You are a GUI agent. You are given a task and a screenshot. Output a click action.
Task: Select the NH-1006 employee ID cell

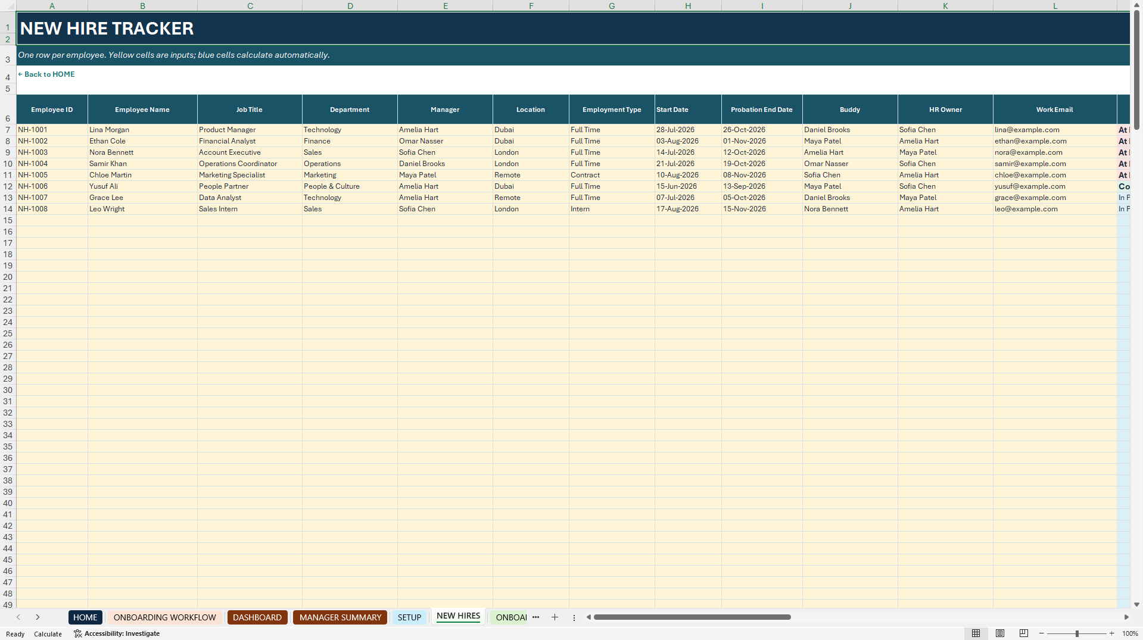click(52, 186)
